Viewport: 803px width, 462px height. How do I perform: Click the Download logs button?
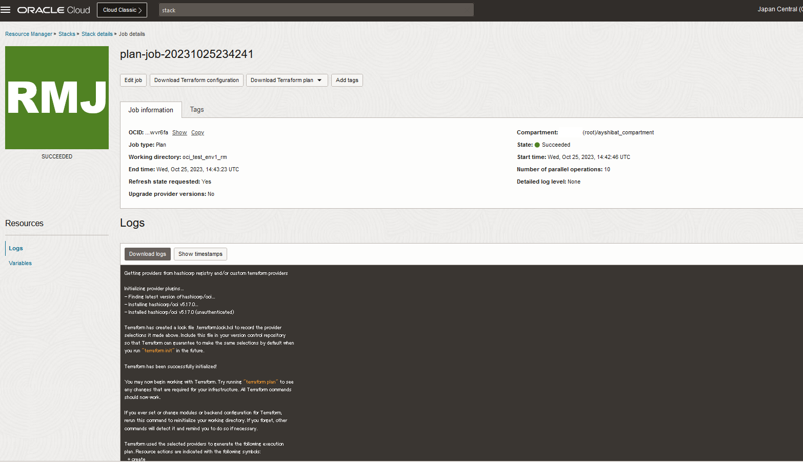[148, 254]
